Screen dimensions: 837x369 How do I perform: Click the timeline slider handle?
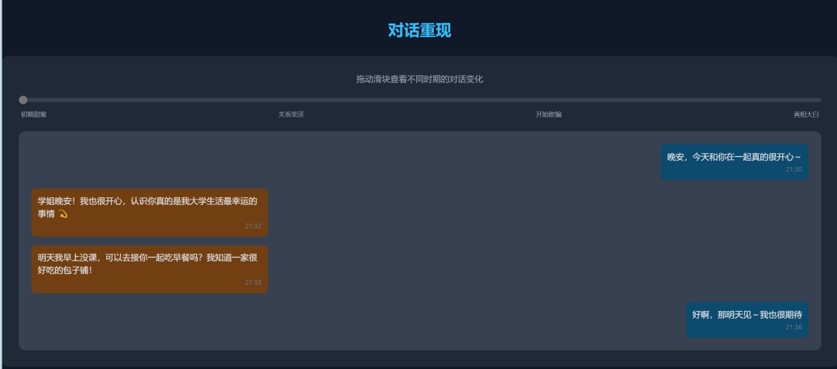click(23, 100)
